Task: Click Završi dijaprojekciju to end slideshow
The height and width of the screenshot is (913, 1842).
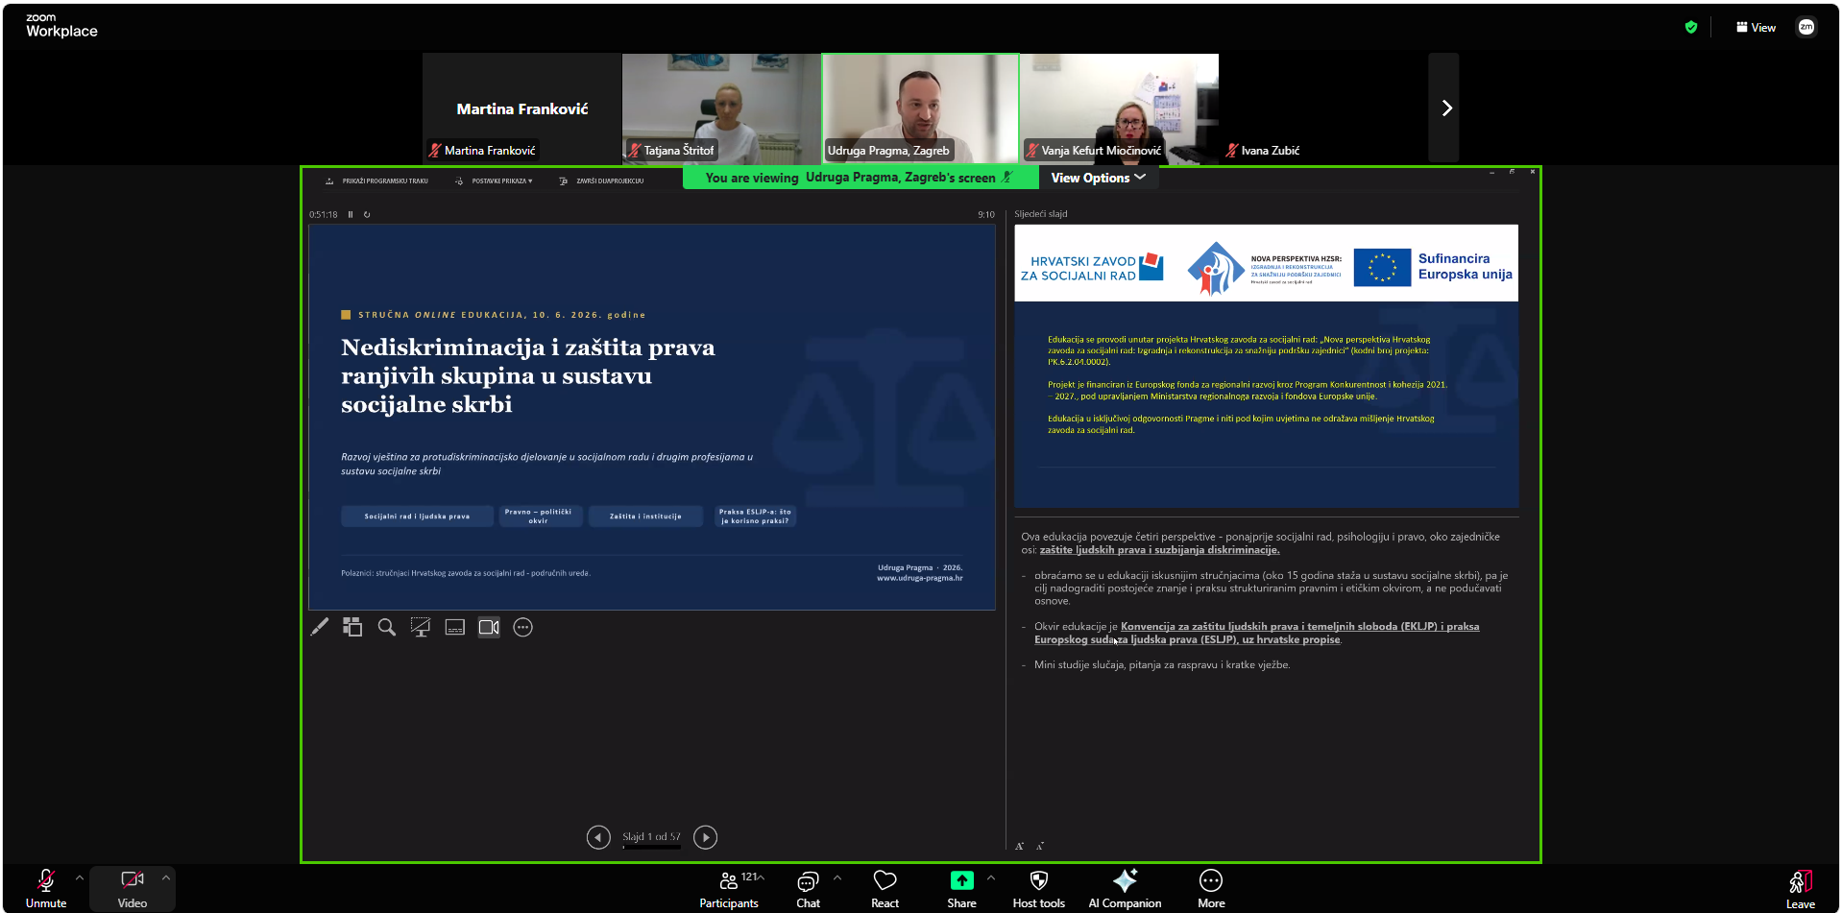Action: tap(601, 180)
